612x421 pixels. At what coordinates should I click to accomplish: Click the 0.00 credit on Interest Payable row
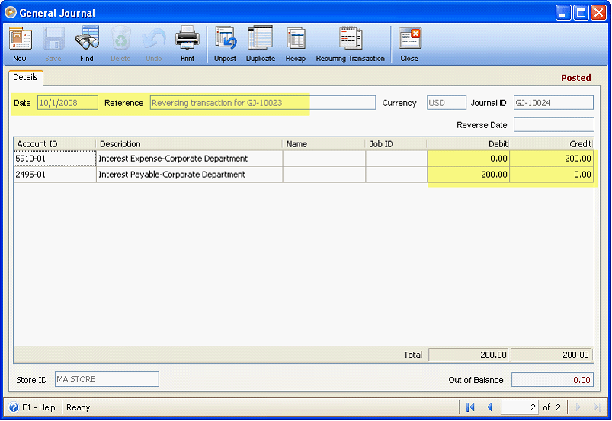(x=551, y=175)
